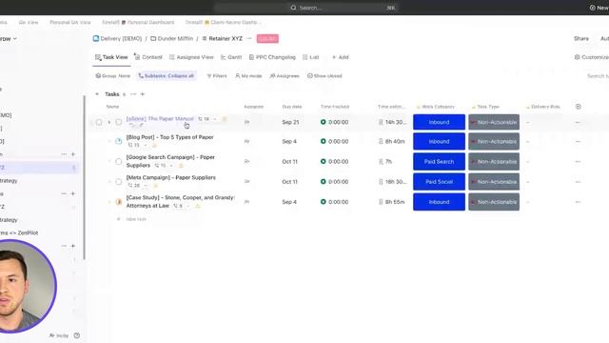Screen dimensions: 609x343
Task: Start the time tracker on Blog Post row
Action: click(324, 142)
